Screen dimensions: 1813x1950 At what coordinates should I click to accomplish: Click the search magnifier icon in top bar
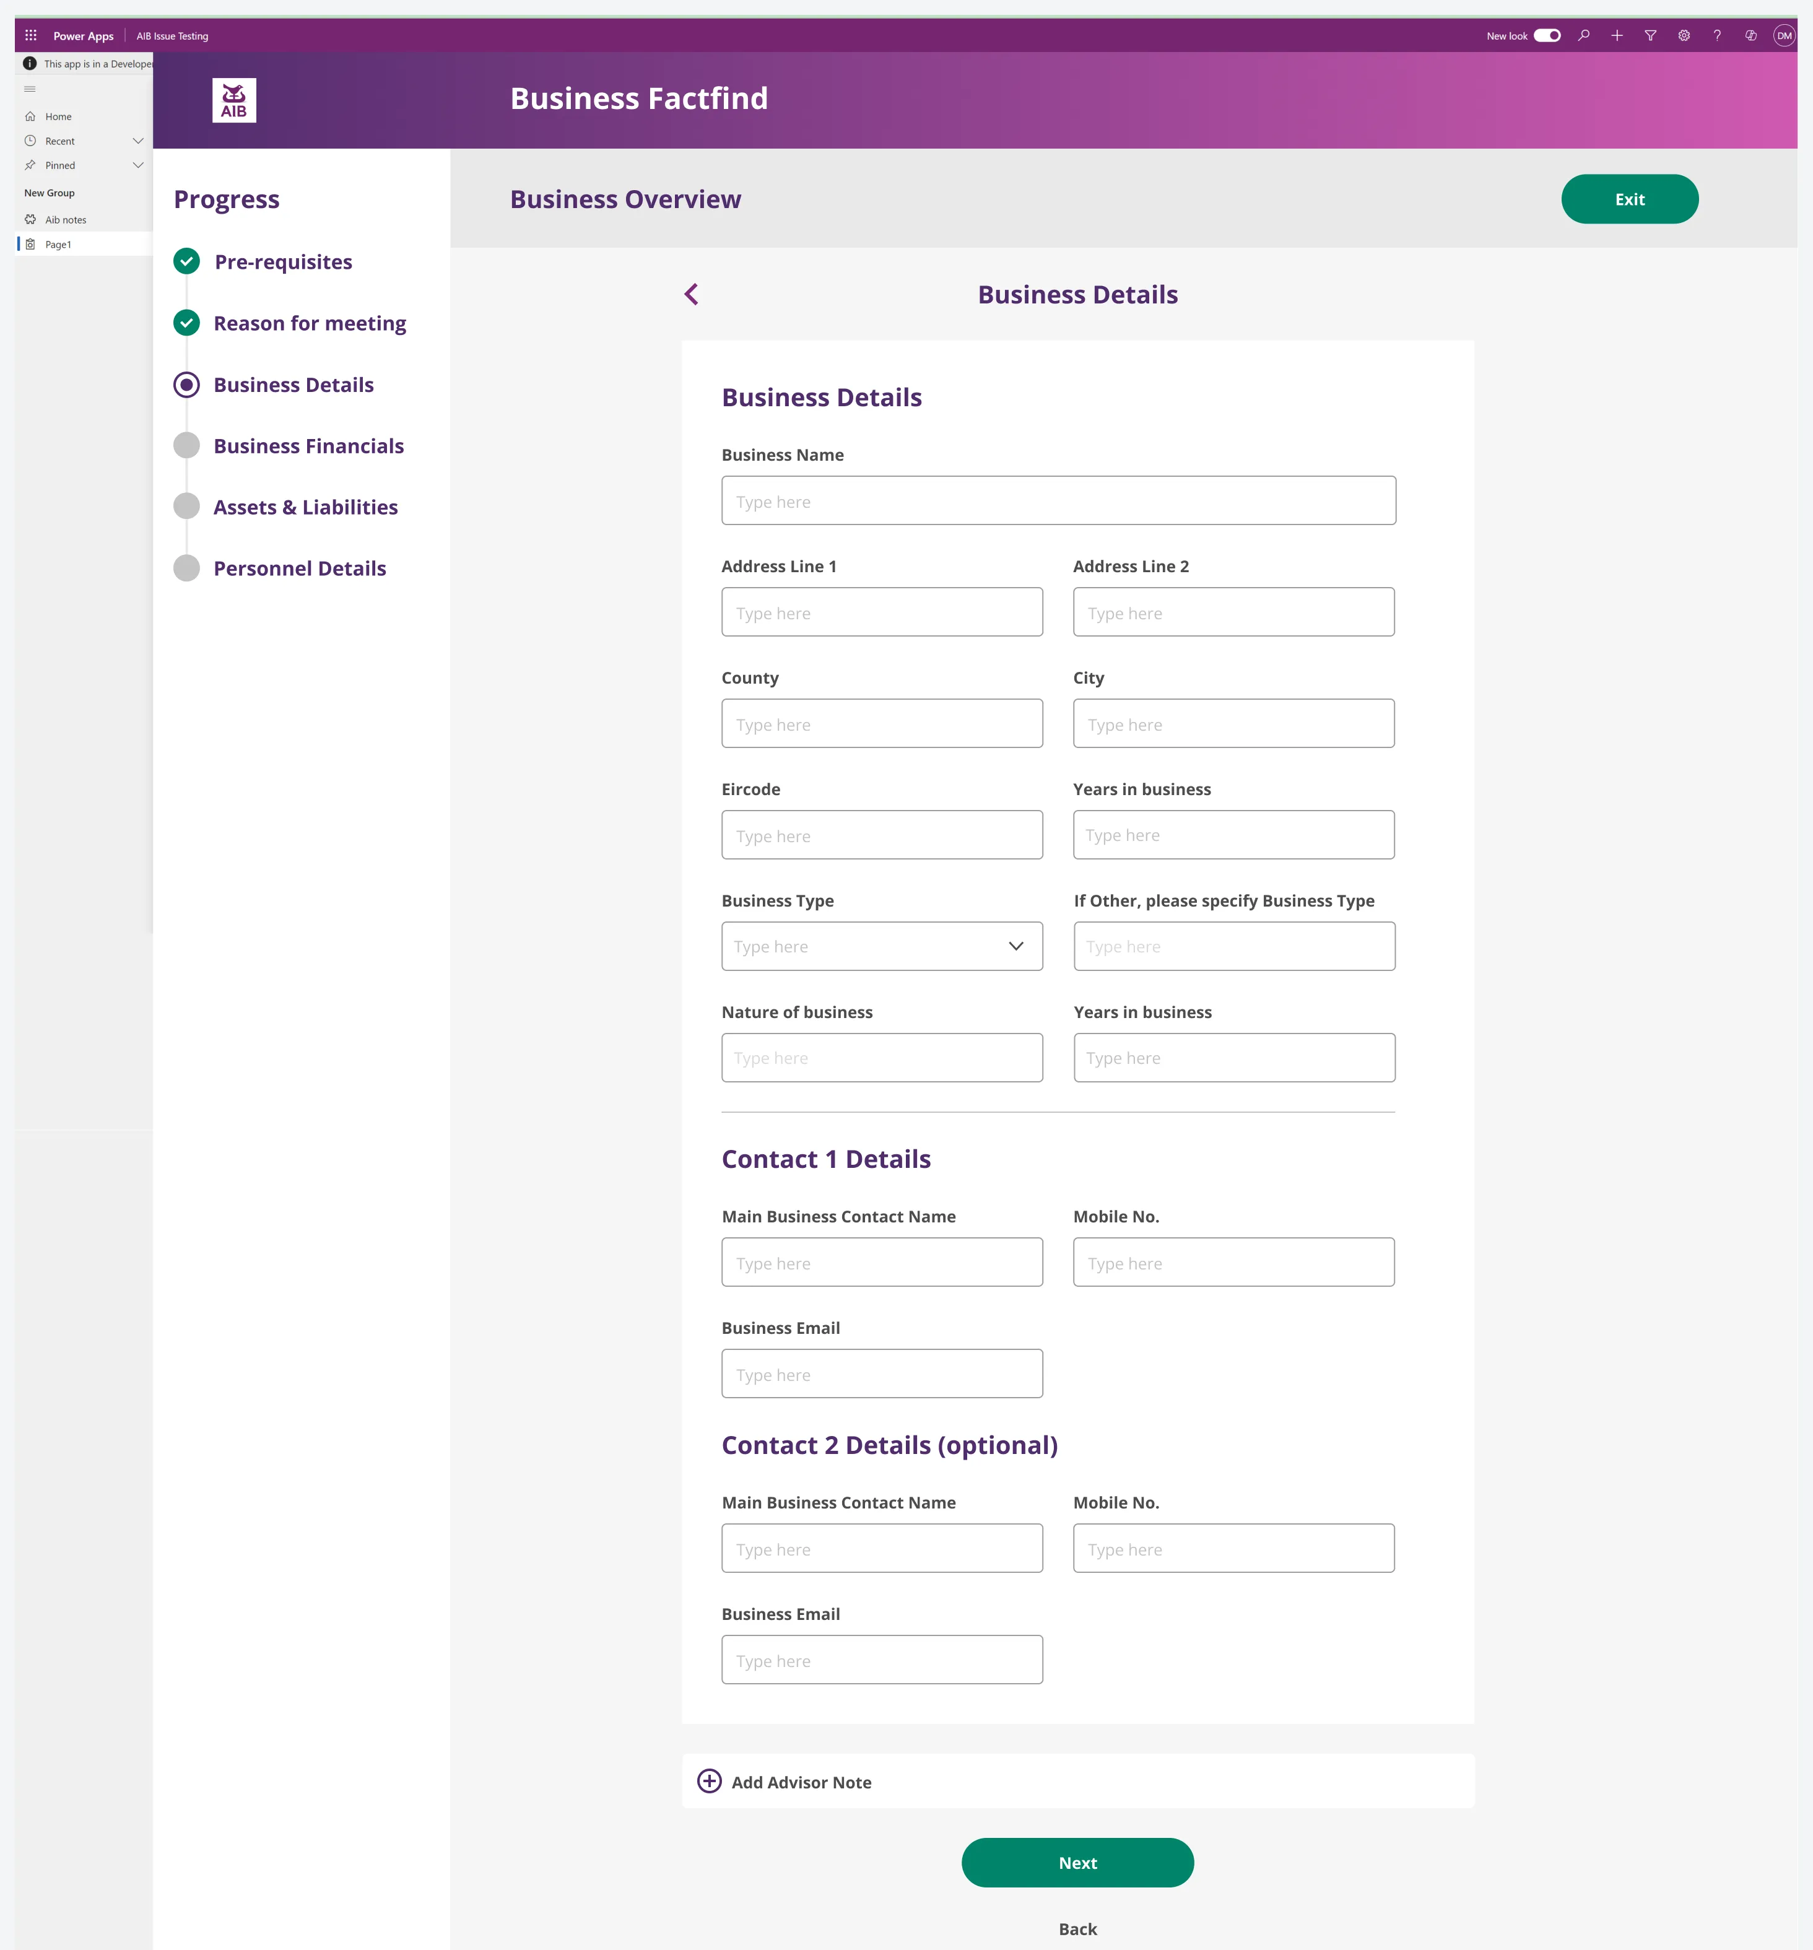pos(1583,35)
